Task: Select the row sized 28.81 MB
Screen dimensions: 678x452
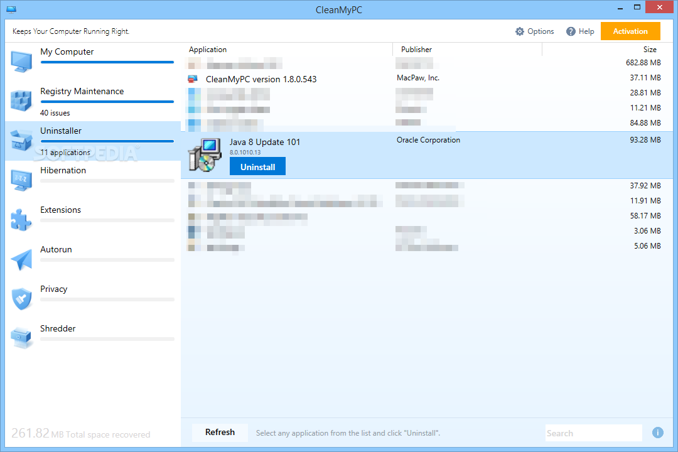Action: [x=428, y=94]
